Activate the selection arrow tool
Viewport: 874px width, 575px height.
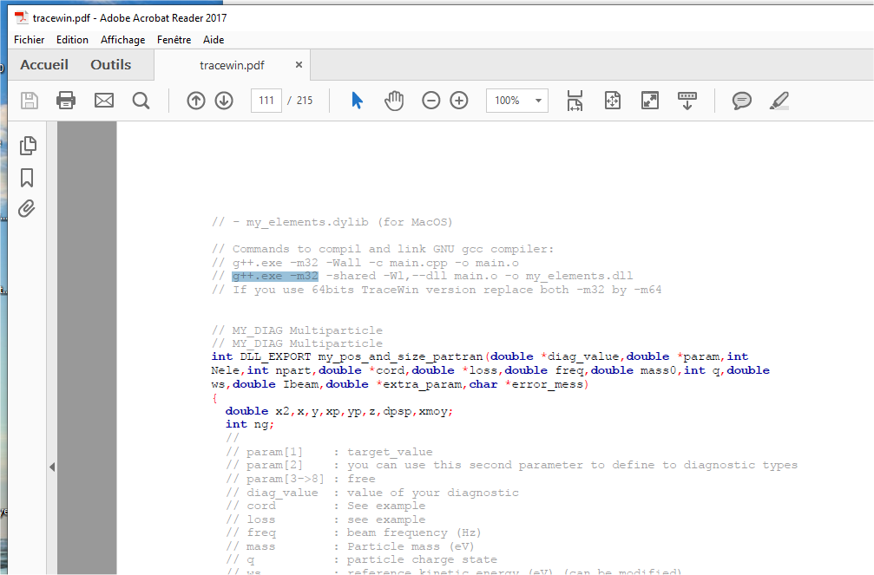[356, 100]
